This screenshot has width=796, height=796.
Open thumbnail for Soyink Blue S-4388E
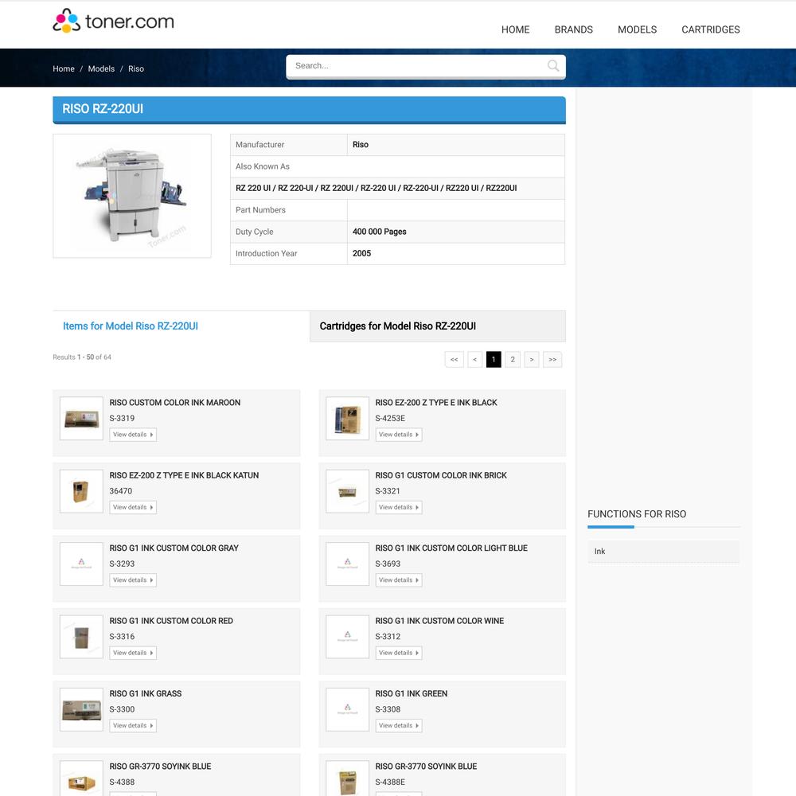coord(347,778)
